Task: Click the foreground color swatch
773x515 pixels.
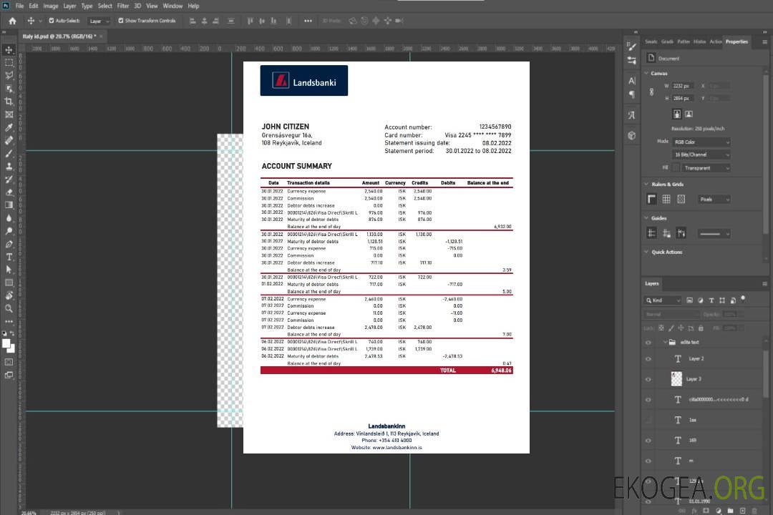Action: tap(6, 344)
